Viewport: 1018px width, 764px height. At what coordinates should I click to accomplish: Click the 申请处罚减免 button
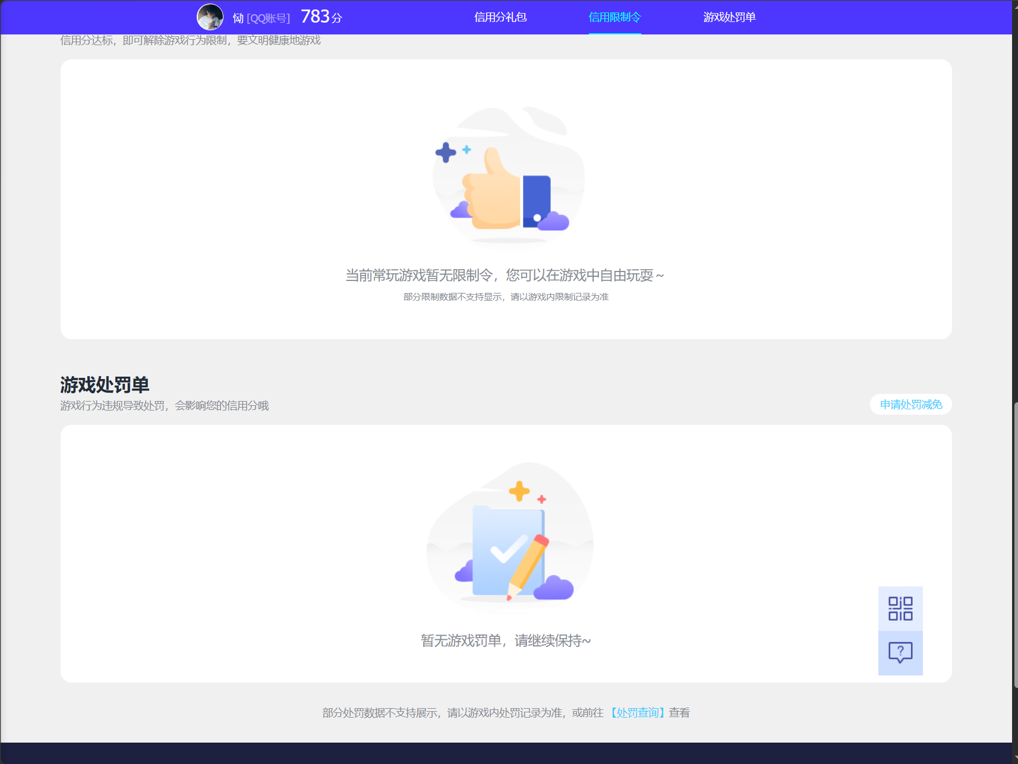click(911, 405)
